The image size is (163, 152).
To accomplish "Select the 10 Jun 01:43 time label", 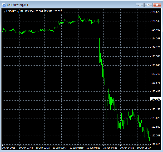I will [x=26, y=148].
